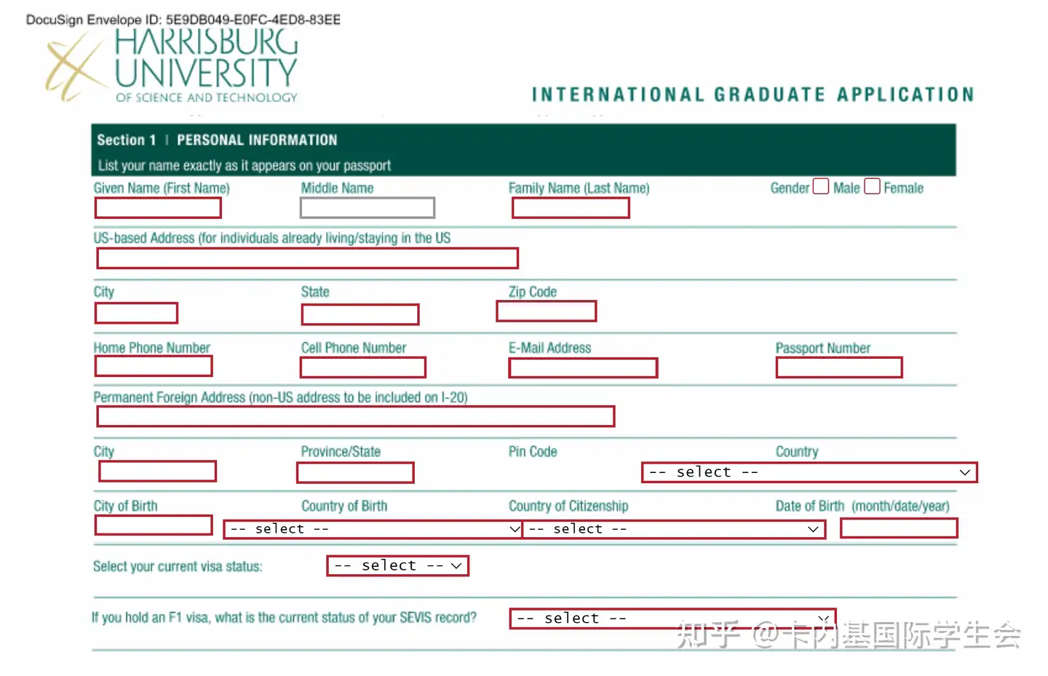This screenshot has width=1048, height=676.
Task: Click the Permanent Foreign Address field
Action: pos(356,416)
